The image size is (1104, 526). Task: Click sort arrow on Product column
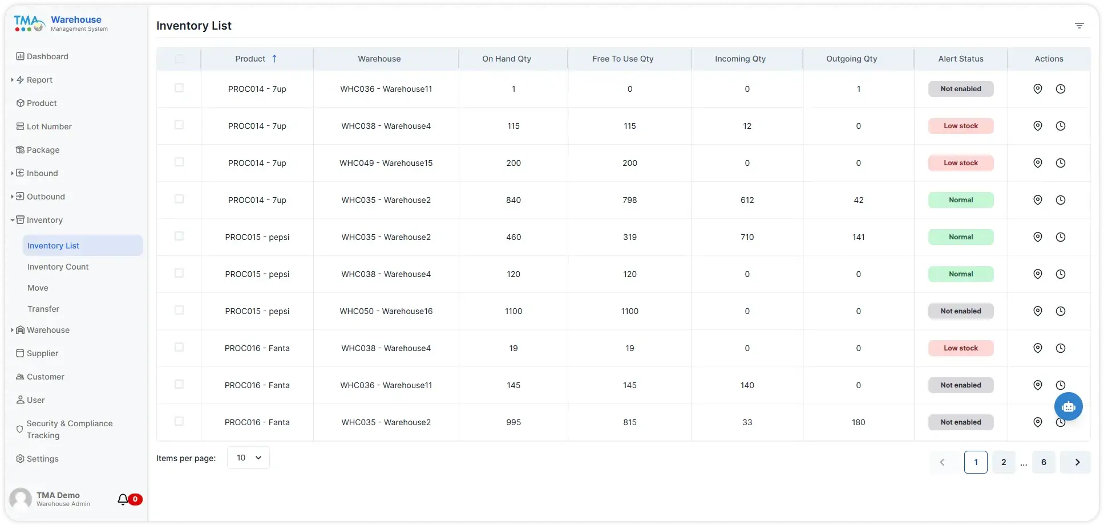[274, 59]
